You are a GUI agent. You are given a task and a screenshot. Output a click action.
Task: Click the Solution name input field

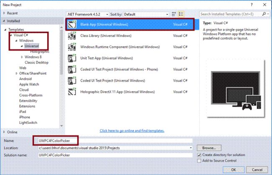(x=115, y=155)
